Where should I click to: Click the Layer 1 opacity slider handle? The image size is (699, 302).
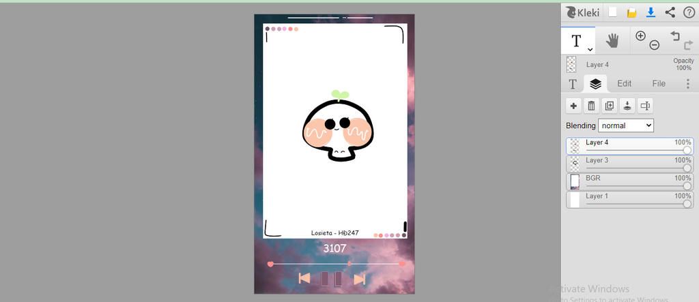pyautogui.click(x=687, y=204)
